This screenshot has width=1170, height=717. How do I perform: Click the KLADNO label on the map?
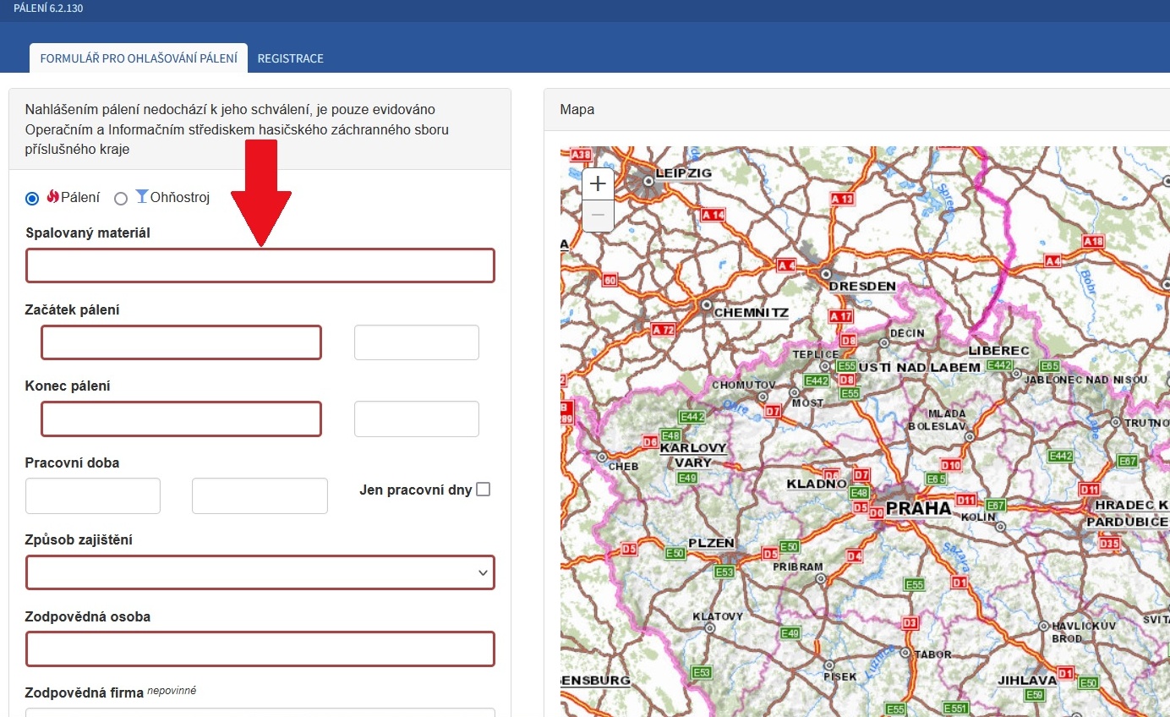(x=816, y=484)
